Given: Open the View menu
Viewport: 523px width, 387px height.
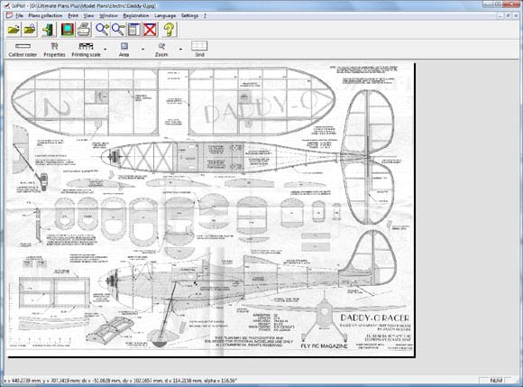Looking at the screenshot, I should coord(88,15).
